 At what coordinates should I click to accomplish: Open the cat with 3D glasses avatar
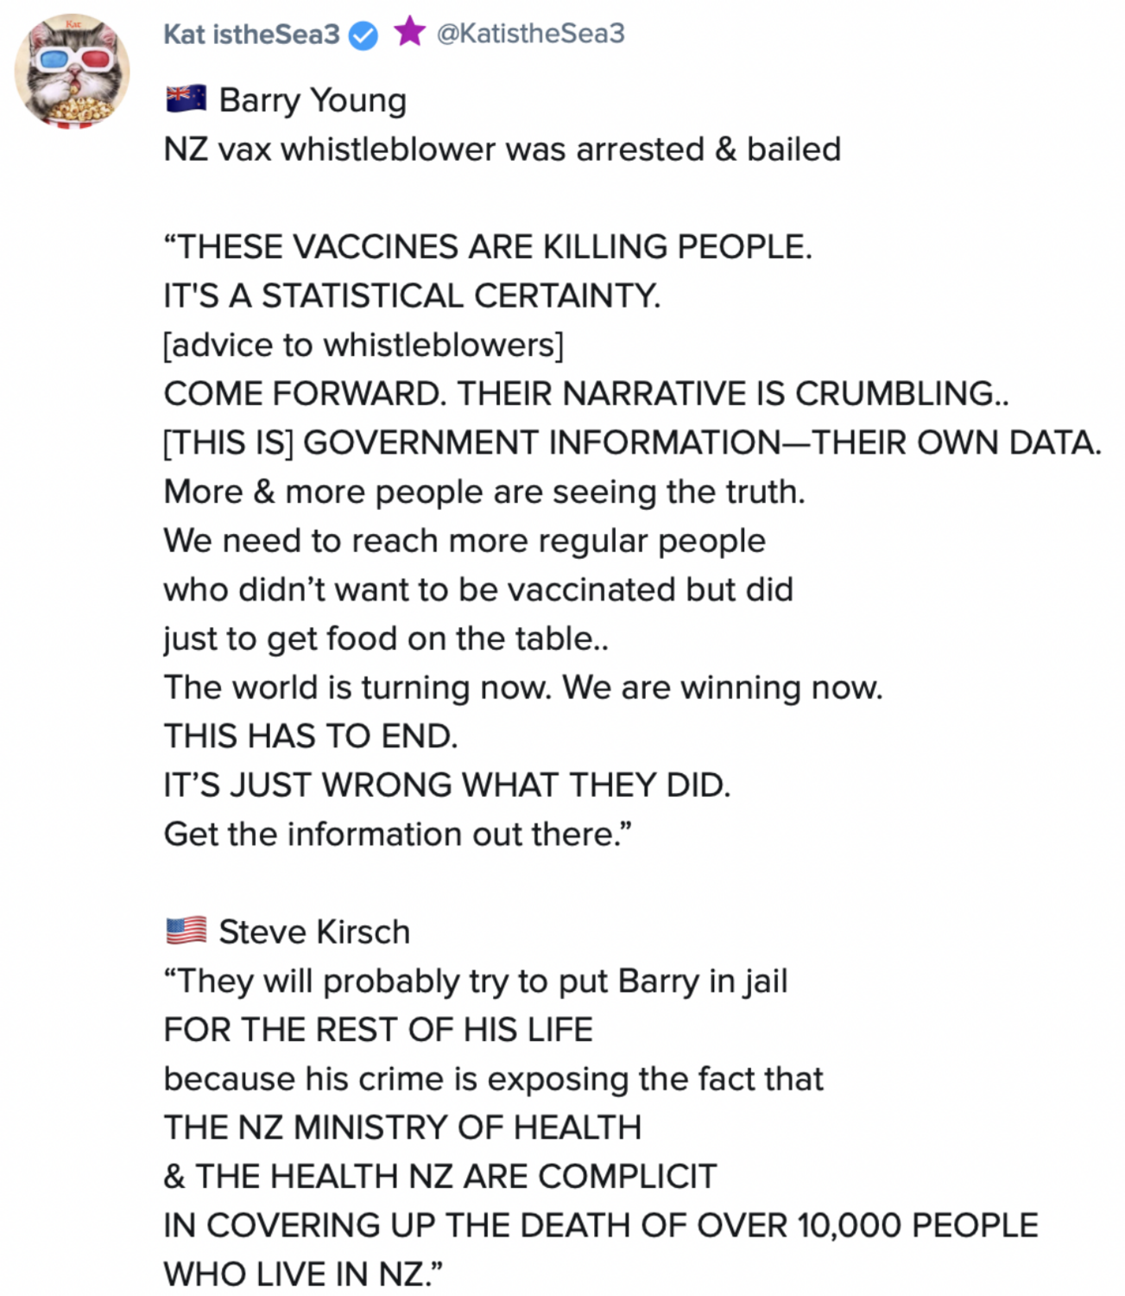point(72,72)
